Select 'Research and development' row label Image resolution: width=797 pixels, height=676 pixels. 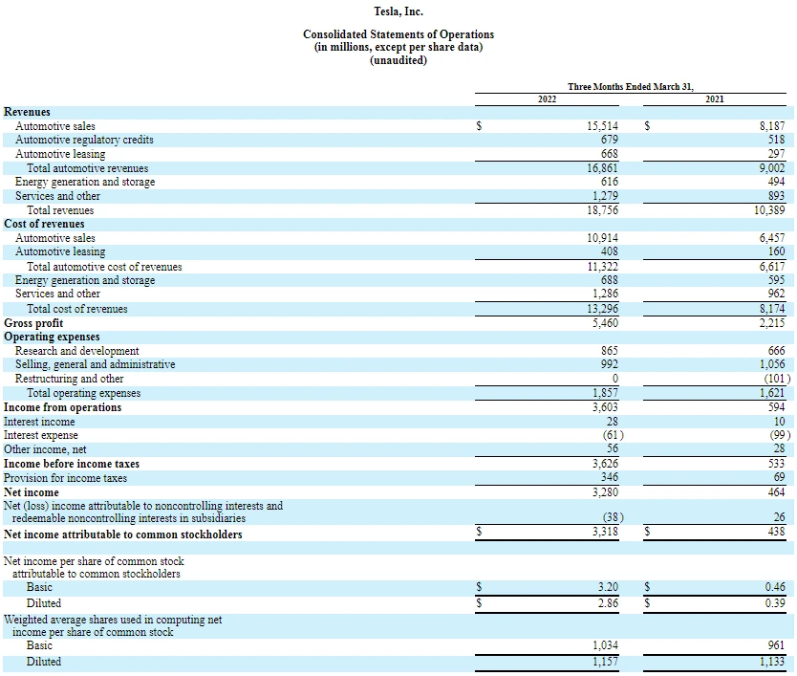[76, 351]
